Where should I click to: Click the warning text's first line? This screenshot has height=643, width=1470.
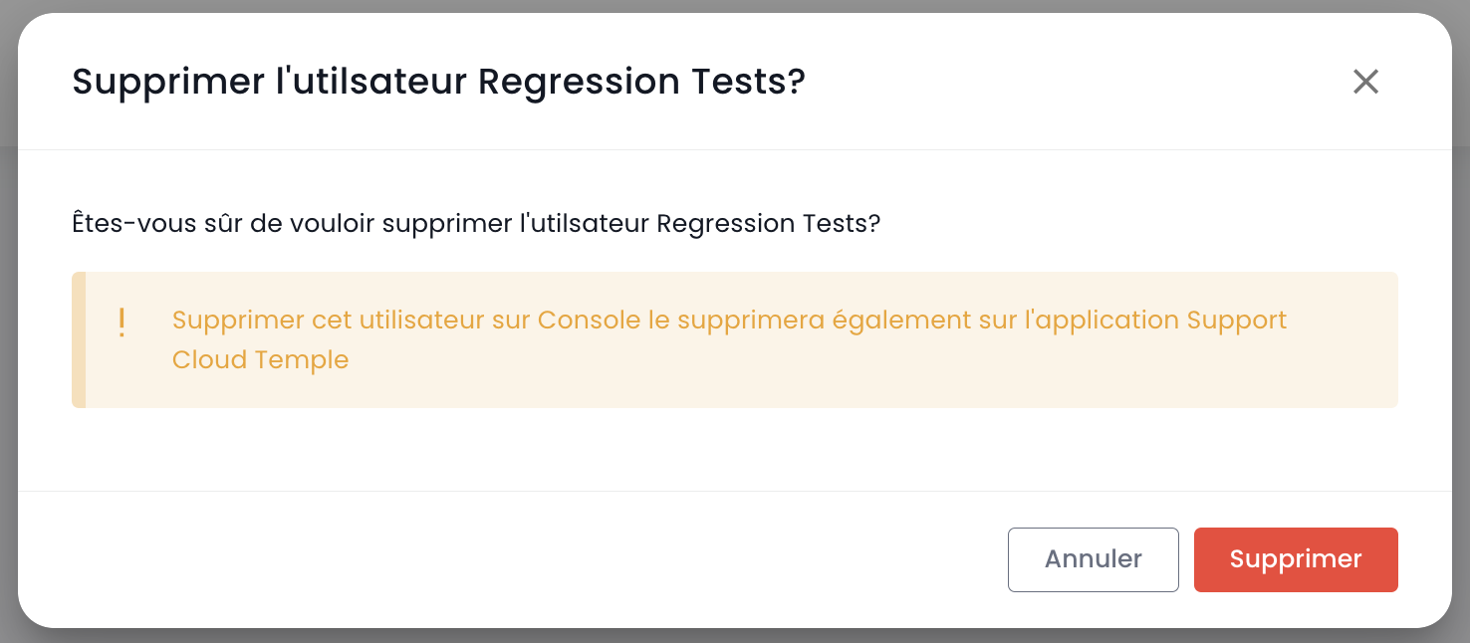tap(729, 321)
